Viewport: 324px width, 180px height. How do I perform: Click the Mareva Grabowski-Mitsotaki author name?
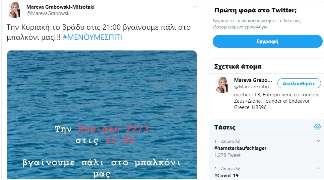(x=60, y=7)
